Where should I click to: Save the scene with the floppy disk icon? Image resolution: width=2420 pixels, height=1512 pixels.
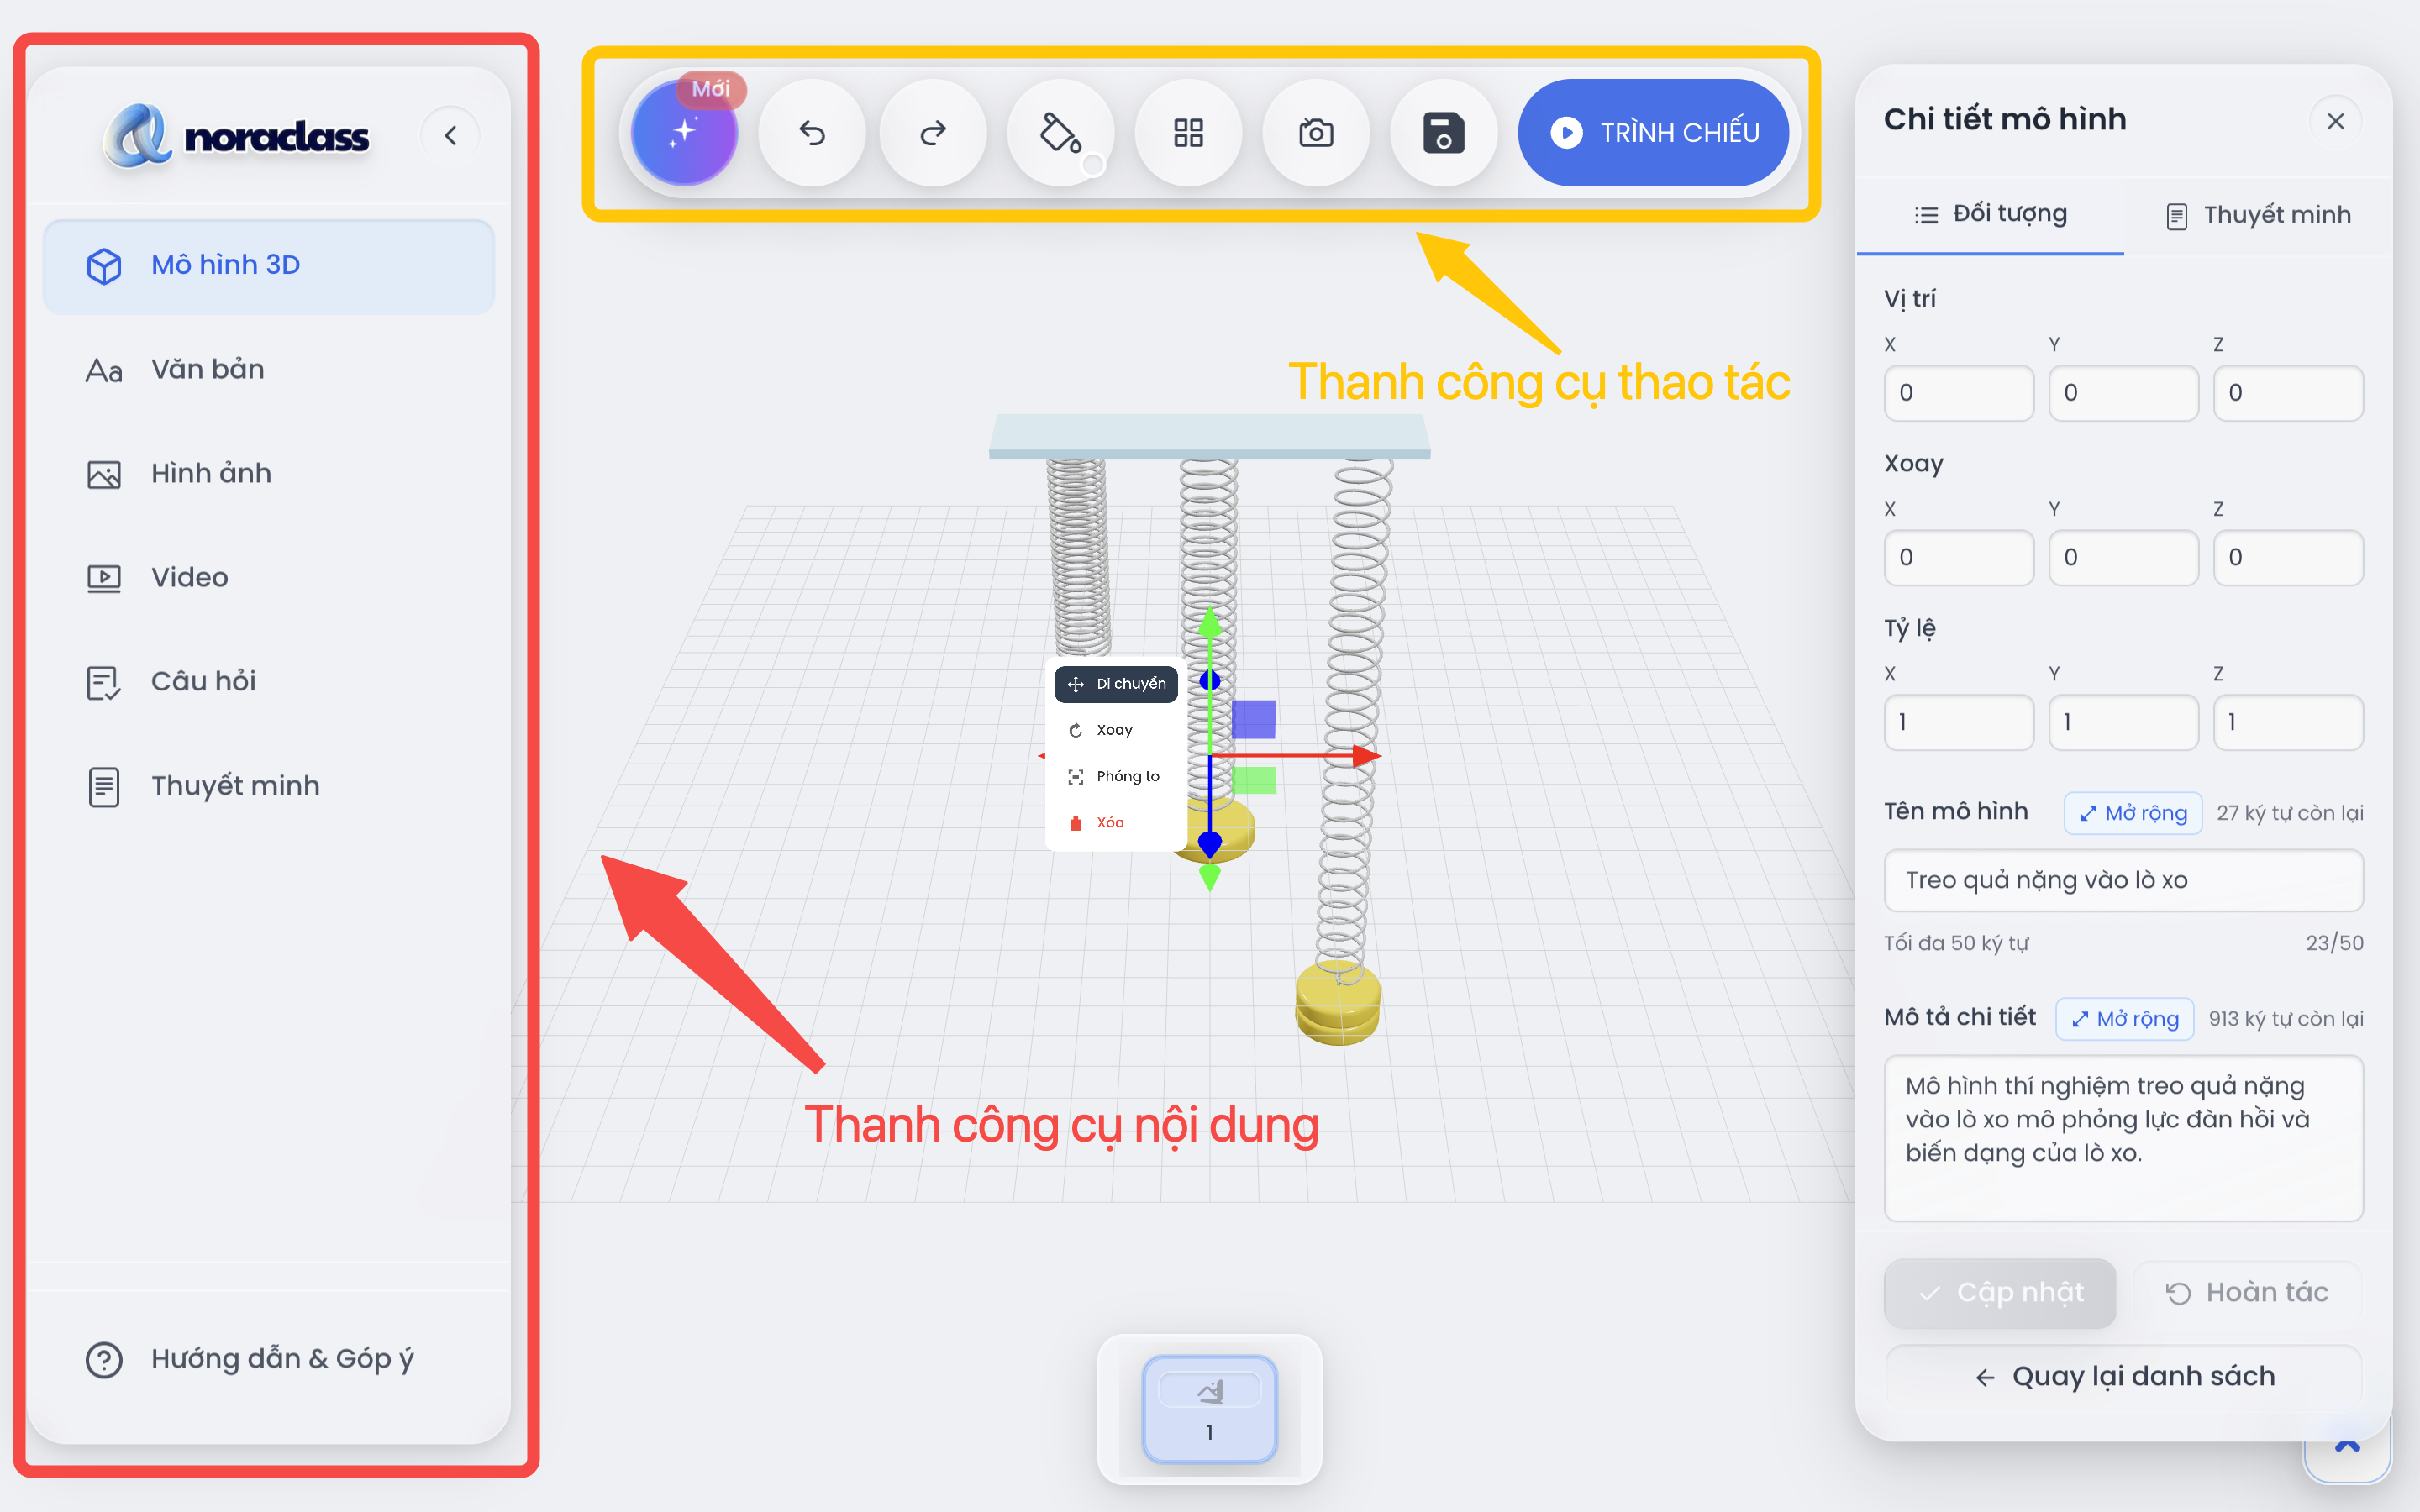1443,132
